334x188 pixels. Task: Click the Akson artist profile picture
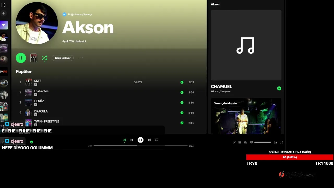point(37,23)
